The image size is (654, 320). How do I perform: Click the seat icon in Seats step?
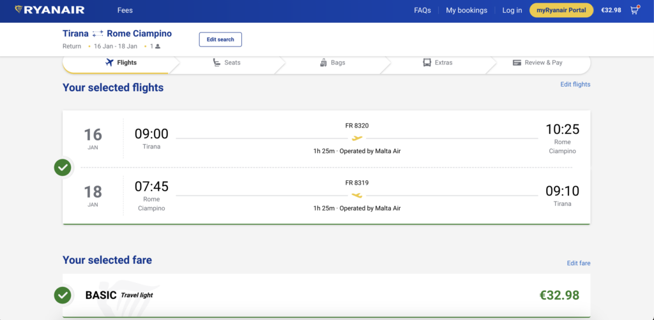click(x=217, y=62)
